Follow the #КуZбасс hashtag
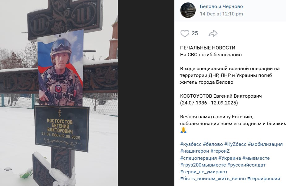This screenshot has height=186, width=286. click(235, 144)
